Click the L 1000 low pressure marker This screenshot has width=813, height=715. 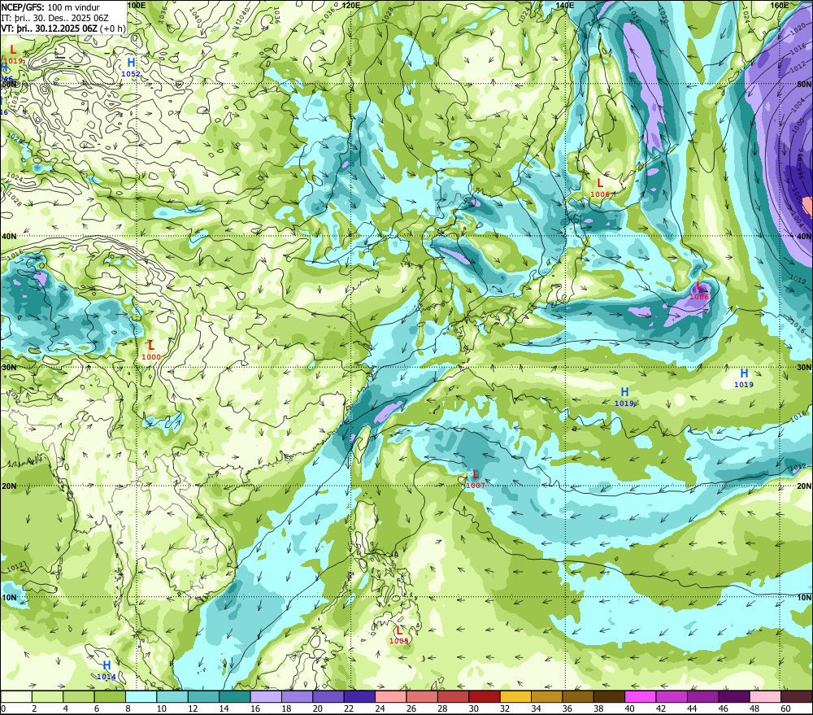tap(151, 351)
